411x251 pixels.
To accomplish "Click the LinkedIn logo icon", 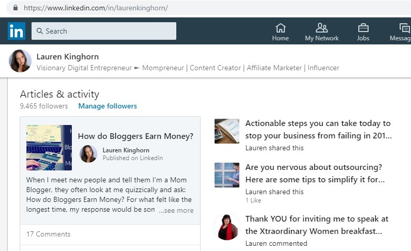I will [17, 31].
